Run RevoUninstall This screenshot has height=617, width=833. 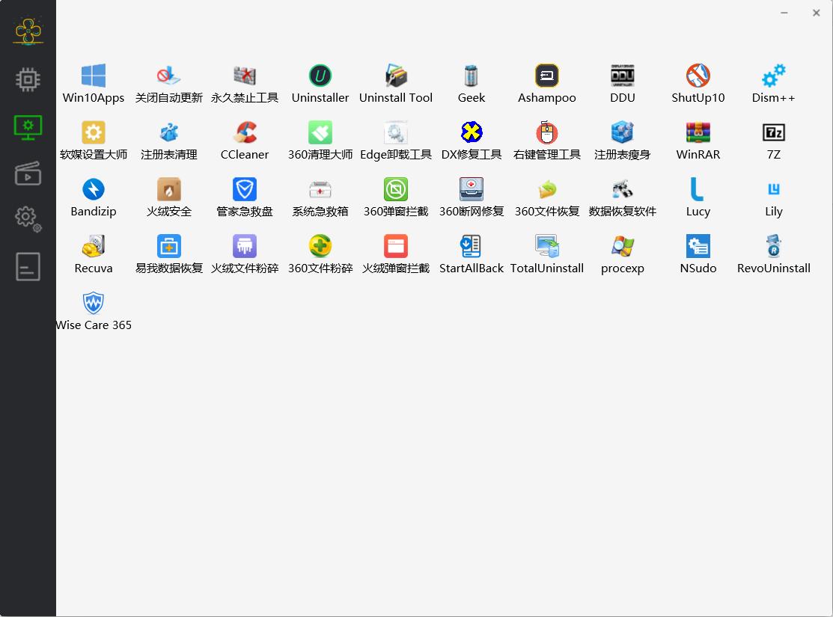773,250
